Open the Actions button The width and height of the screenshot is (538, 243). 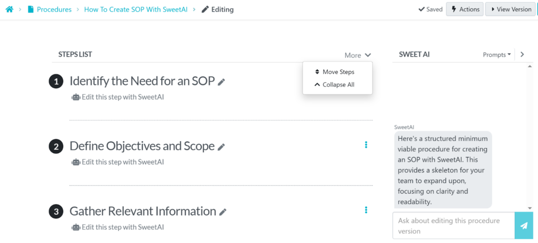click(x=465, y=9)
